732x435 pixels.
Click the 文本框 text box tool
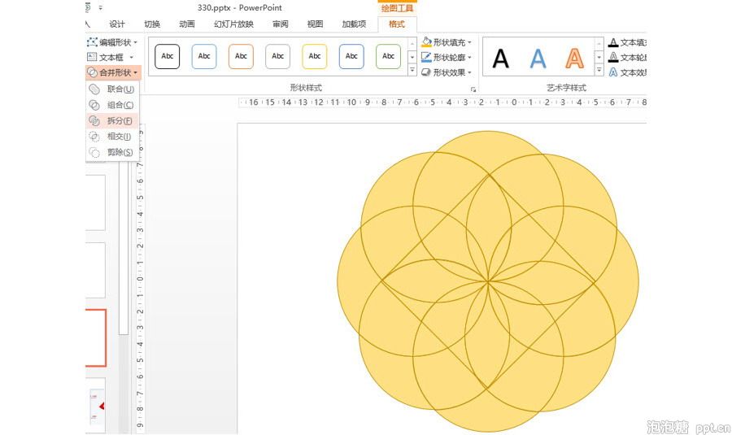pos(111,57)
